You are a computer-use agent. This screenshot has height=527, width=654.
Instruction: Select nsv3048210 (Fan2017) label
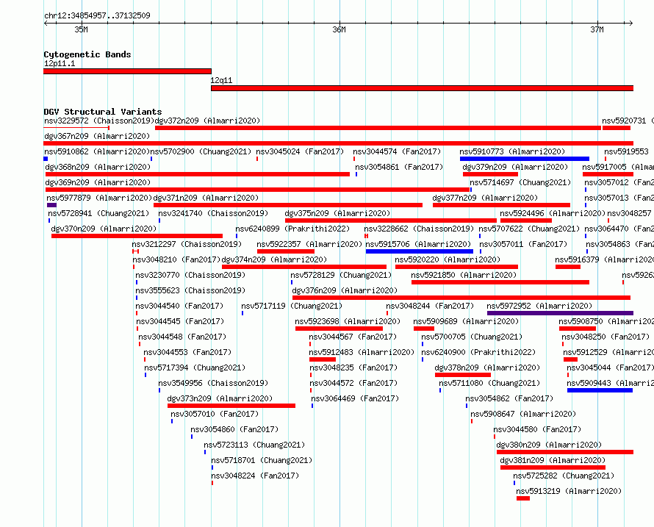176,259
